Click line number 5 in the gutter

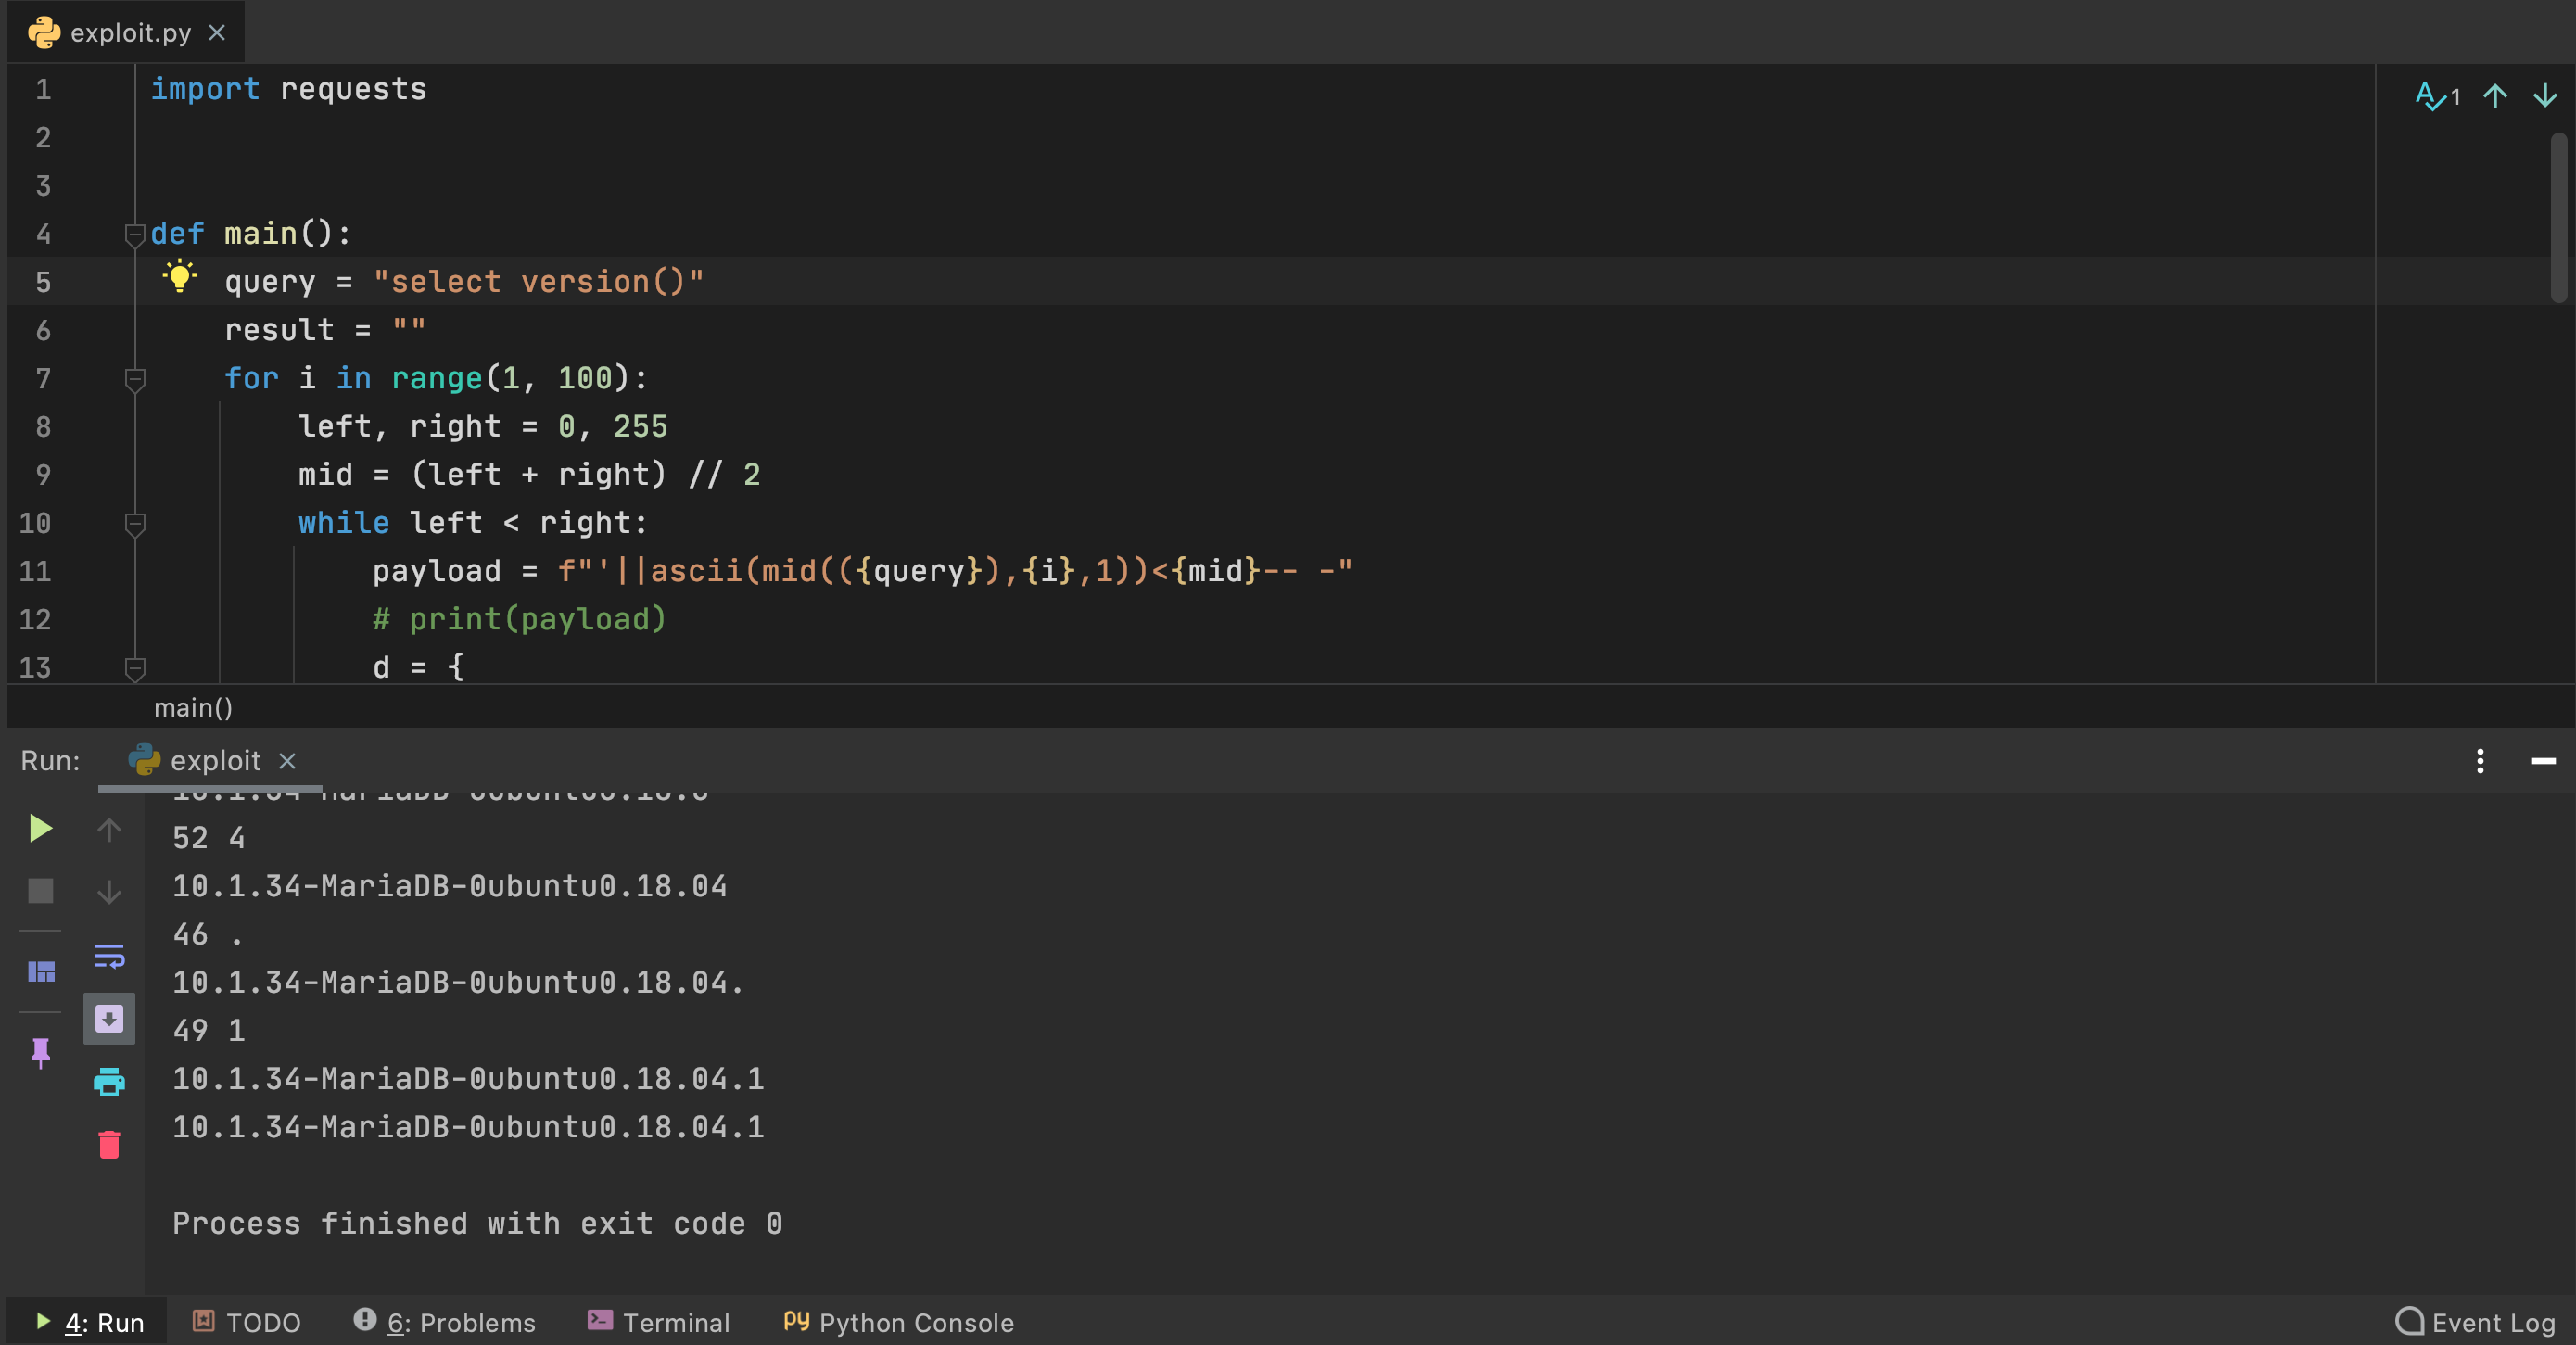pos(43,282)
